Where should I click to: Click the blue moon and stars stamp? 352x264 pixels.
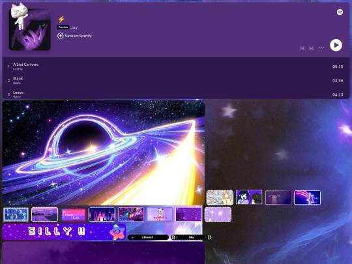coord(16,214)
